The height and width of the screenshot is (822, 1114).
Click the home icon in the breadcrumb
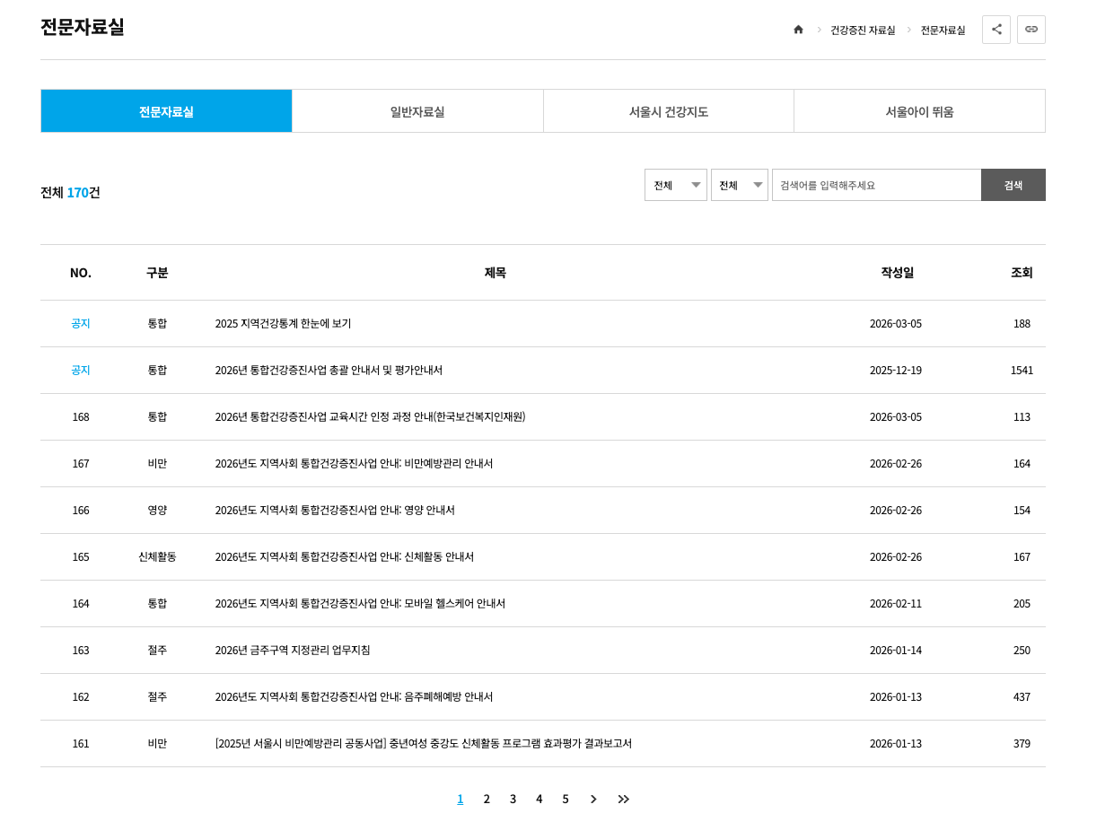[798, 29]
